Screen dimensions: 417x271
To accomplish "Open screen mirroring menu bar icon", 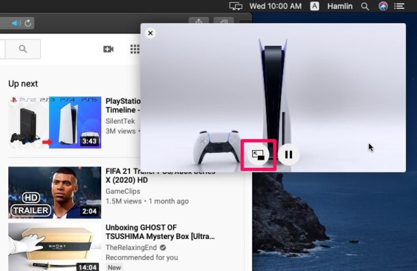I will pos(236,6).
